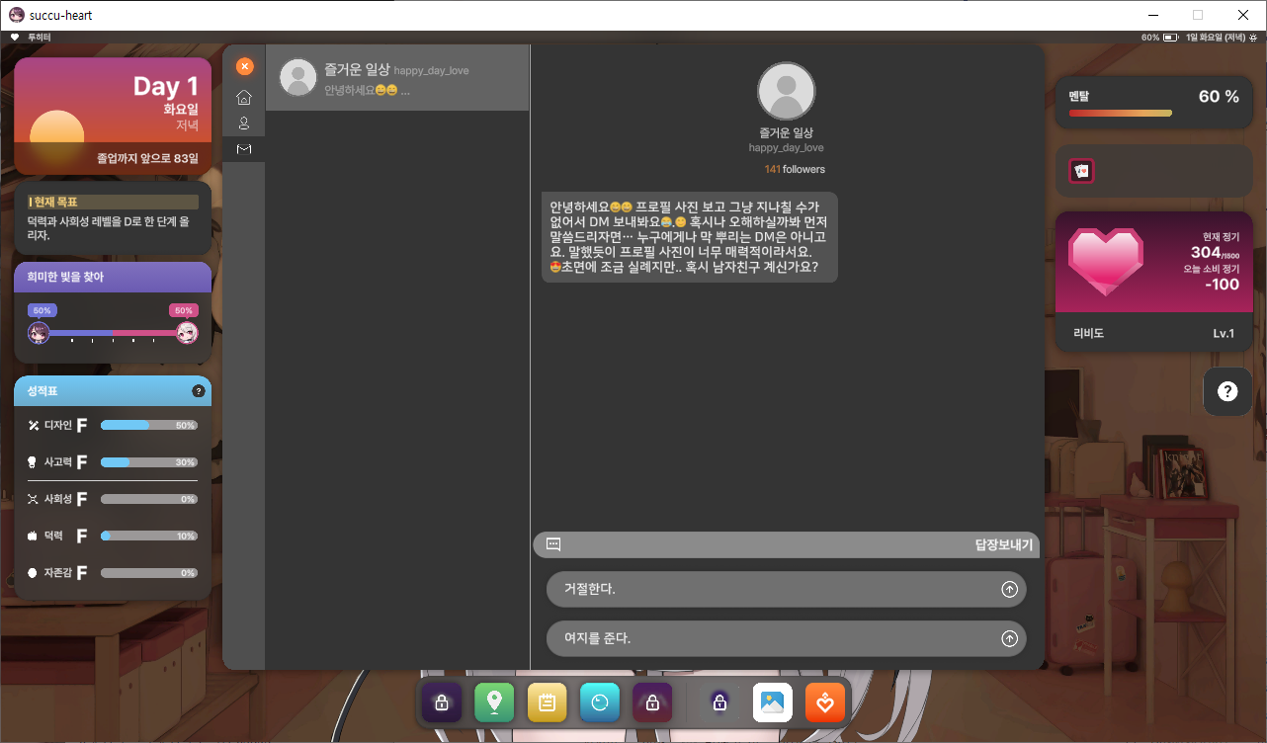This screenshot has height=743, width=1267.
Task: Open the yellow notepad dock icon
Action: coord(547,702)
